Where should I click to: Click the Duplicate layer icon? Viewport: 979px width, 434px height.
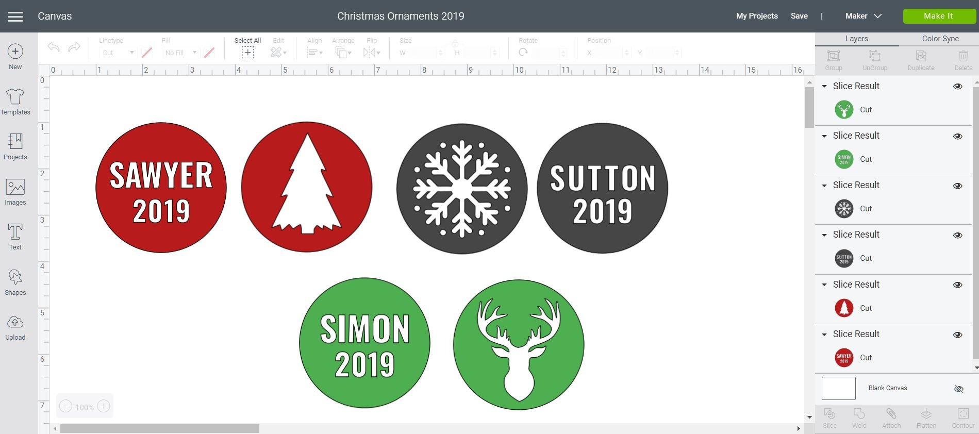point(921,56)
